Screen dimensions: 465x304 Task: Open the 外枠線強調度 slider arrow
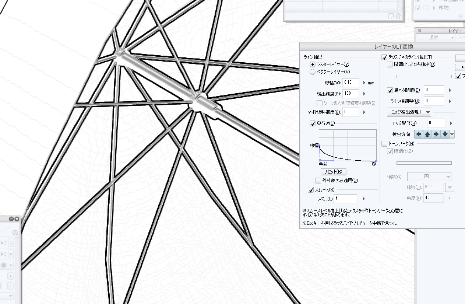364,112
